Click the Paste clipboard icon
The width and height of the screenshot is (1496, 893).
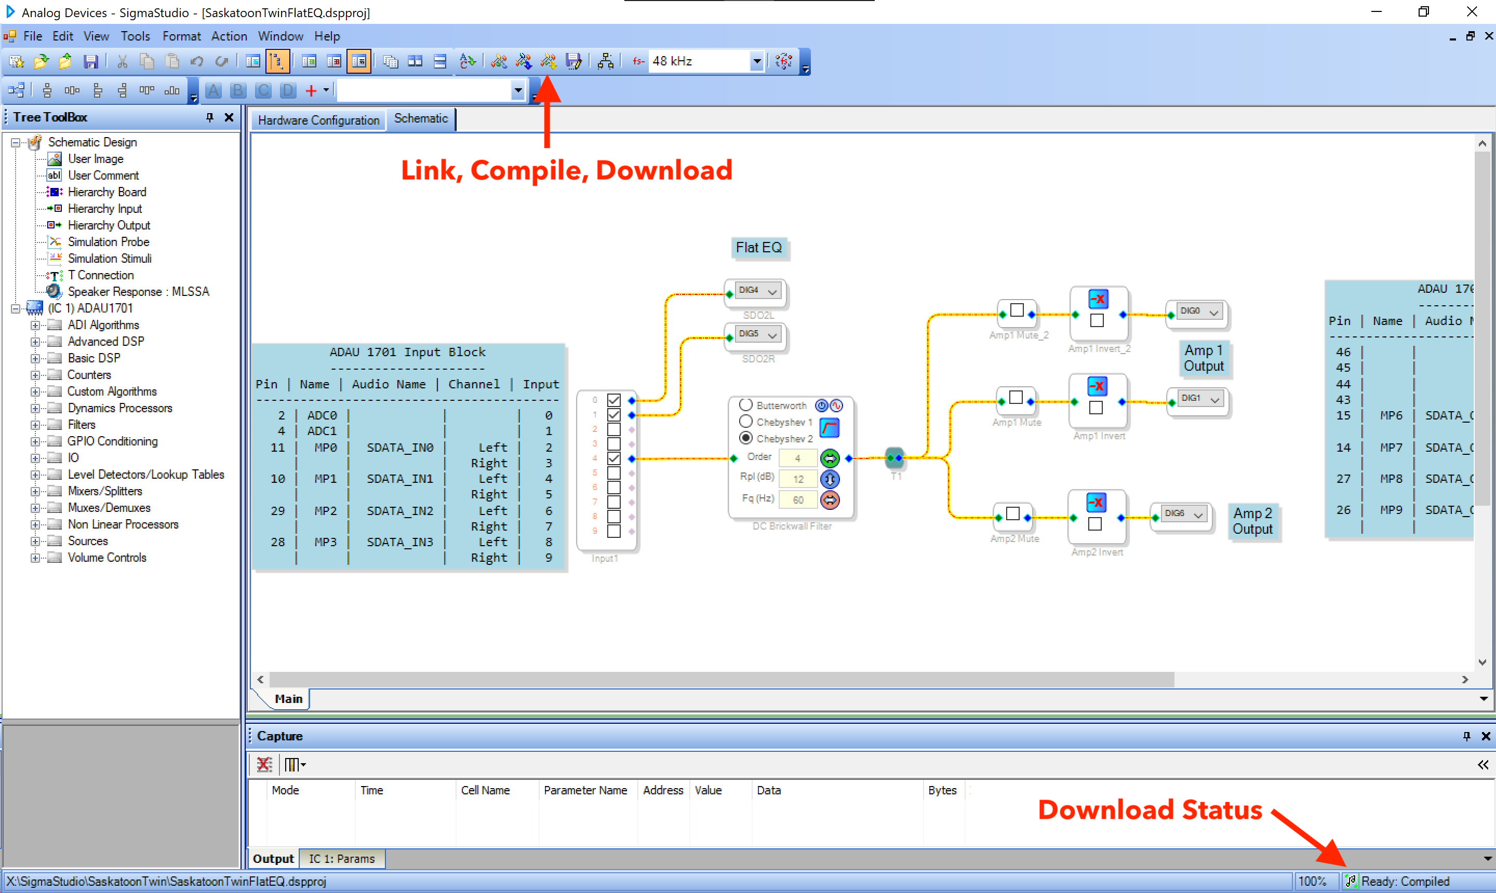(171, 61)
